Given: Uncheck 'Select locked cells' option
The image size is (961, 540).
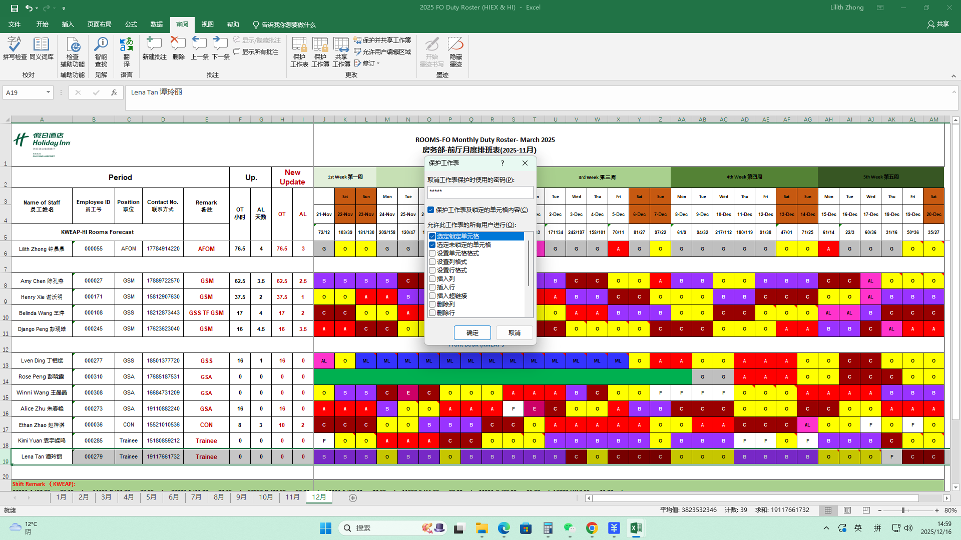Looking at the screenshot, I should (432, 236).
